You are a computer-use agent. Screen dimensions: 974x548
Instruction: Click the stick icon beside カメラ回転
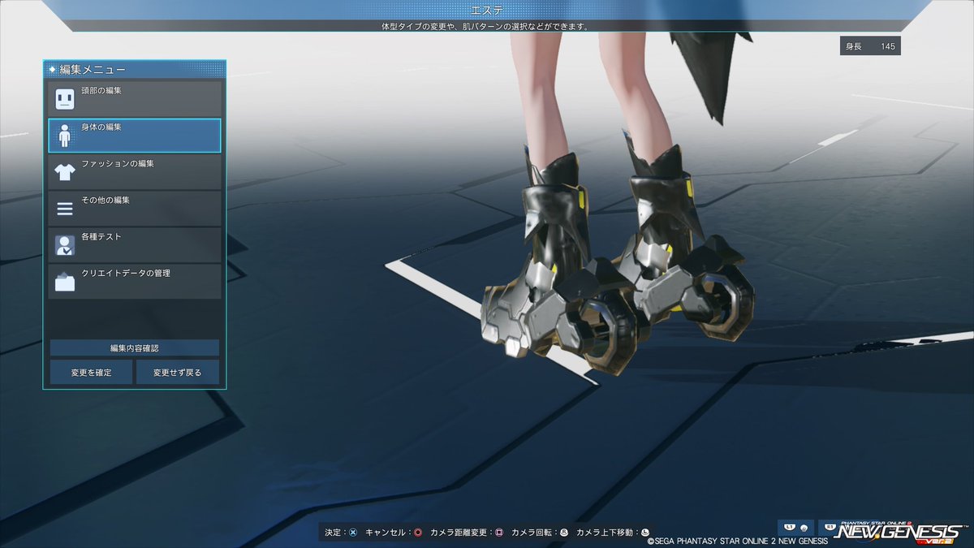pos(564,533)
